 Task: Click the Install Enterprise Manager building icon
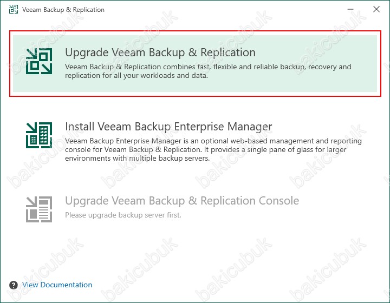click(x=39, y=135)
